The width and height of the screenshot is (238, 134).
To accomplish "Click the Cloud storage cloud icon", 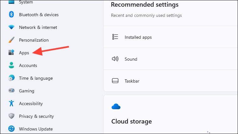I will tap(116, 106).
